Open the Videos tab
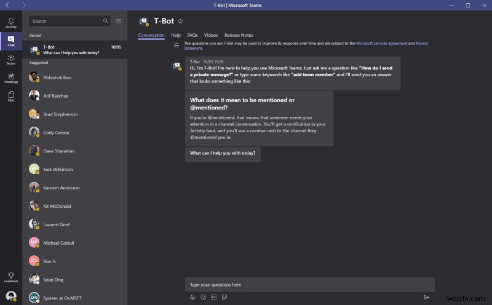 tap(211, 35)
